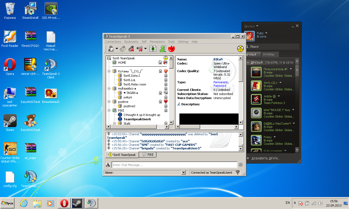349x209 pixels.
Task: Open the Bookmarks menu
Action: 131,42
